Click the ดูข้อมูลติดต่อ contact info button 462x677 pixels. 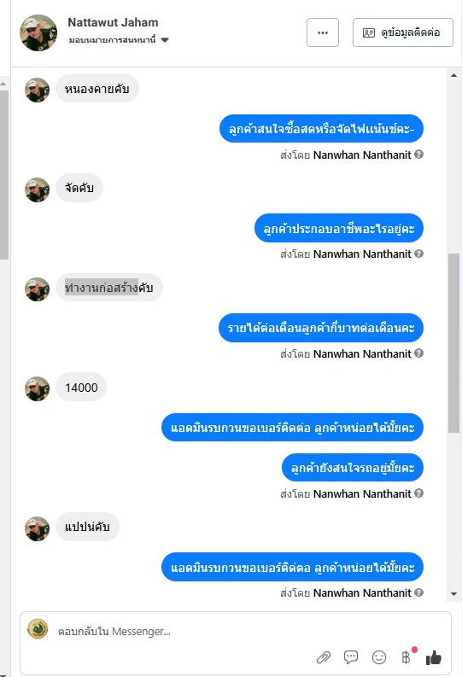403,32
